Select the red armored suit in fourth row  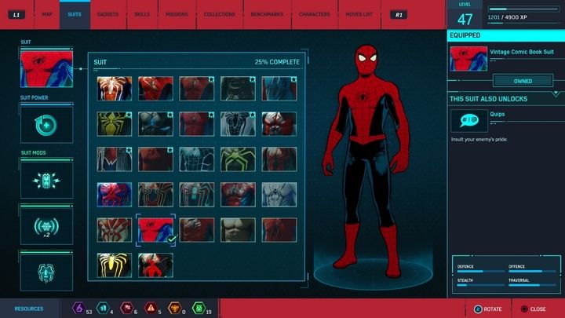(238, 195)
